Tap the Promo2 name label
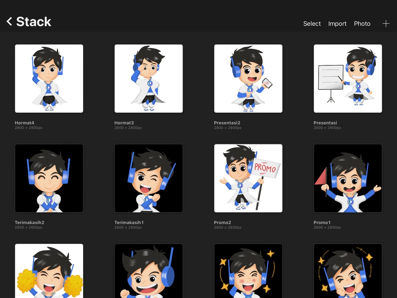The width and height of the screenshot is (397, 298). click(222, 223)
